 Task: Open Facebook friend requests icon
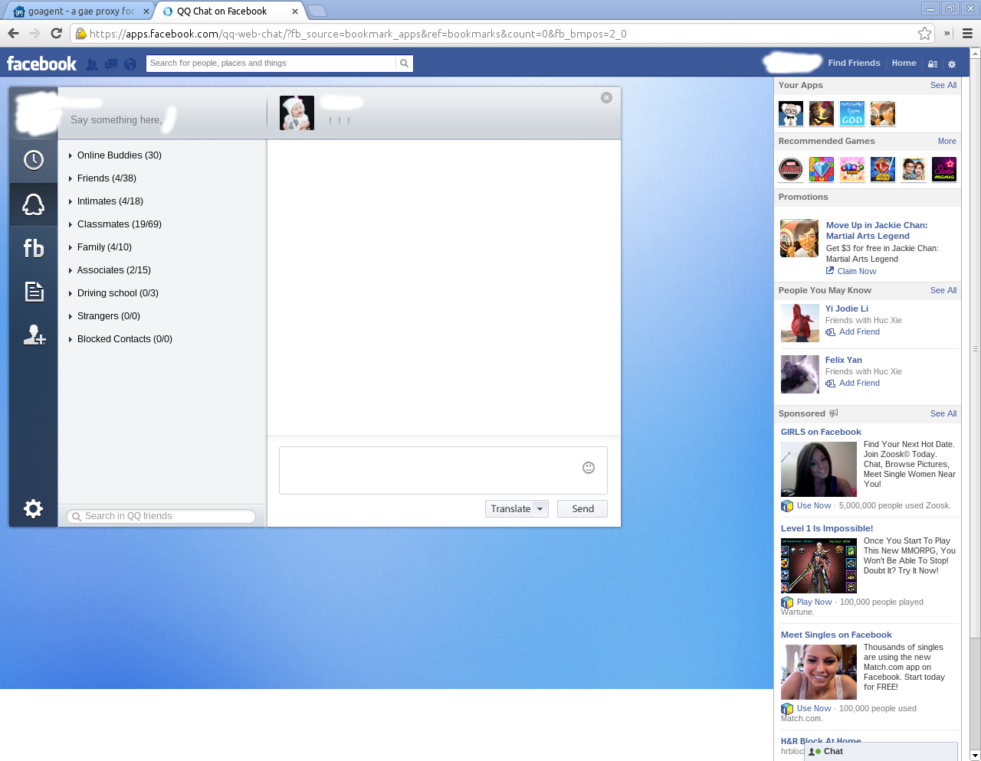pos(92,64)
